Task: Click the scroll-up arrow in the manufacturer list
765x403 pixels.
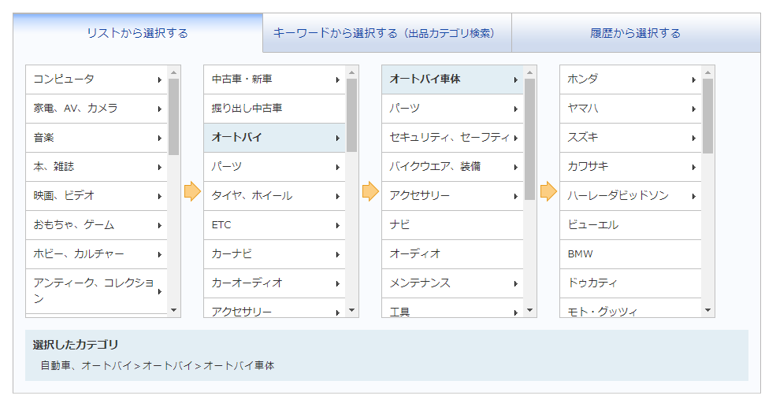Action: pyautogui.click(x=708, y=72)
